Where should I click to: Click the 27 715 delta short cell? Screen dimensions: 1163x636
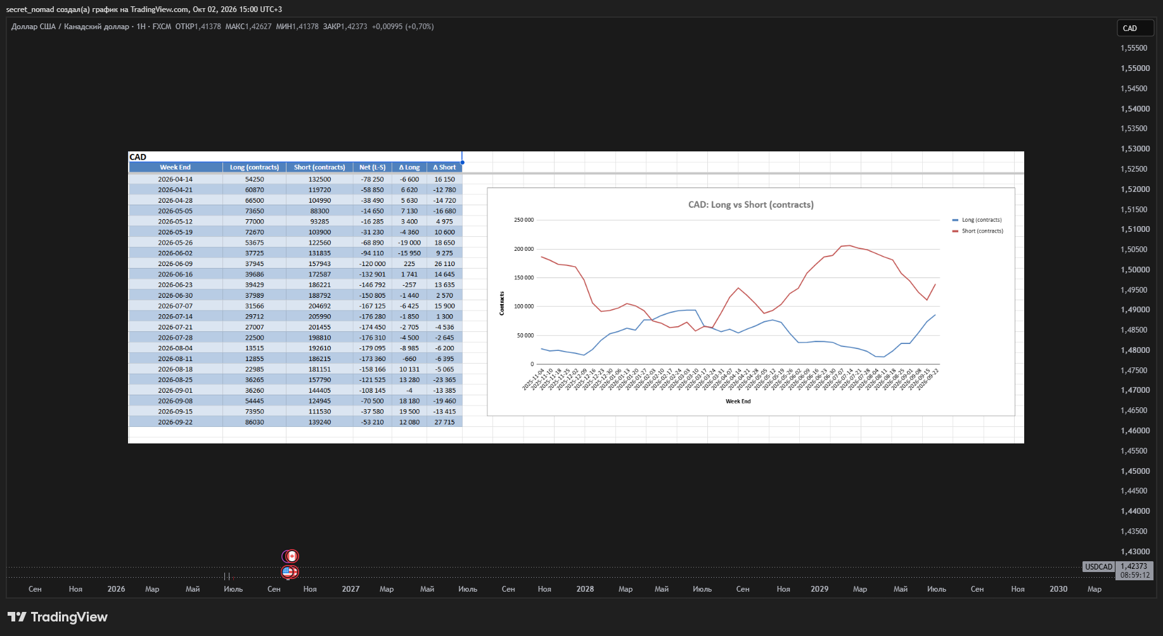click(x=445, y=422)
